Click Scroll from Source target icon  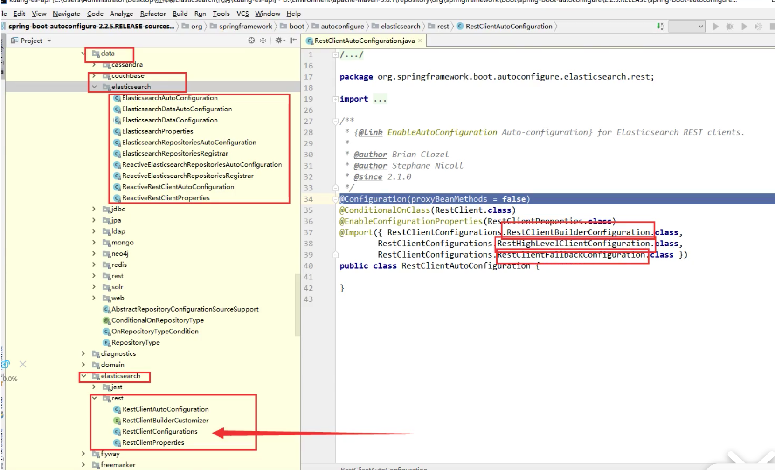point(252,41)
